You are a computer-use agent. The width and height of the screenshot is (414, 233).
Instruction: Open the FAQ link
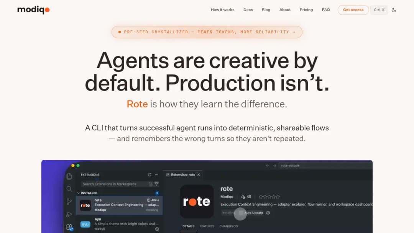point(326,10)
